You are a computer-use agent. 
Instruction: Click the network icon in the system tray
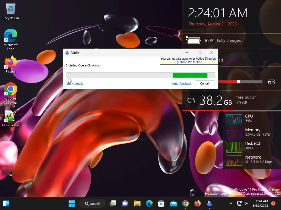tap(239, 203)
